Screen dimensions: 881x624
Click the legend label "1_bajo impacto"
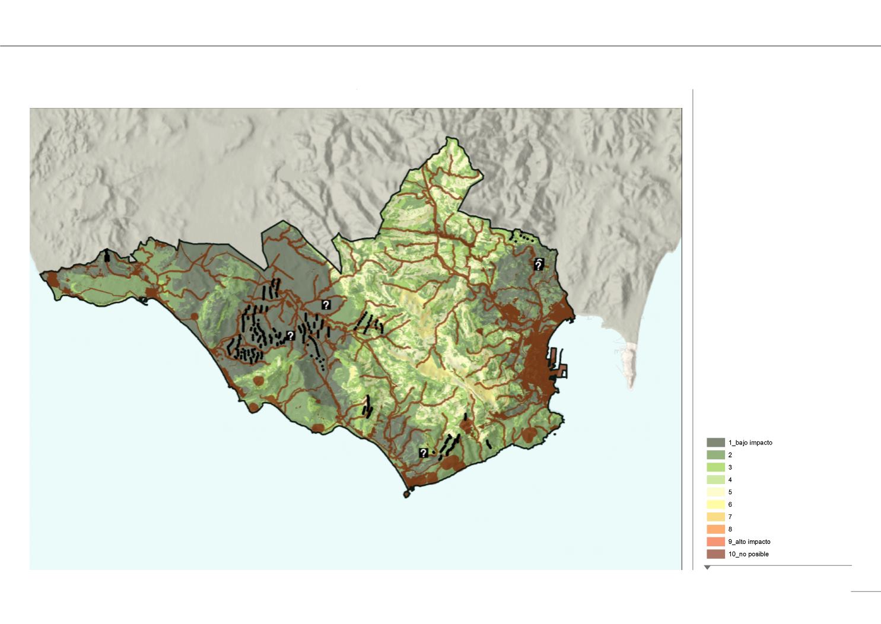[x=750, y=443]
